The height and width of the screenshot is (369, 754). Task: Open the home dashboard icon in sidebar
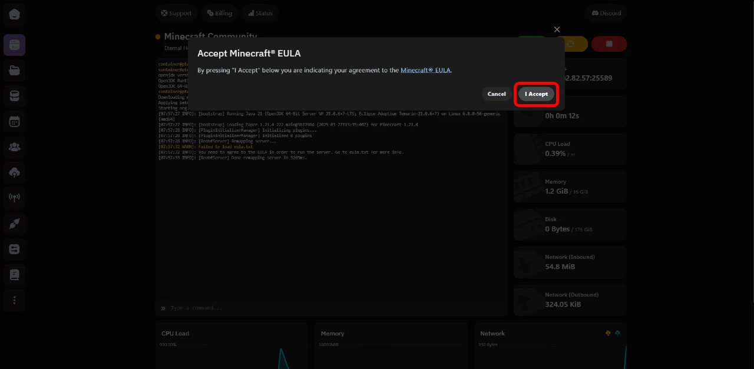pos(14,14)
